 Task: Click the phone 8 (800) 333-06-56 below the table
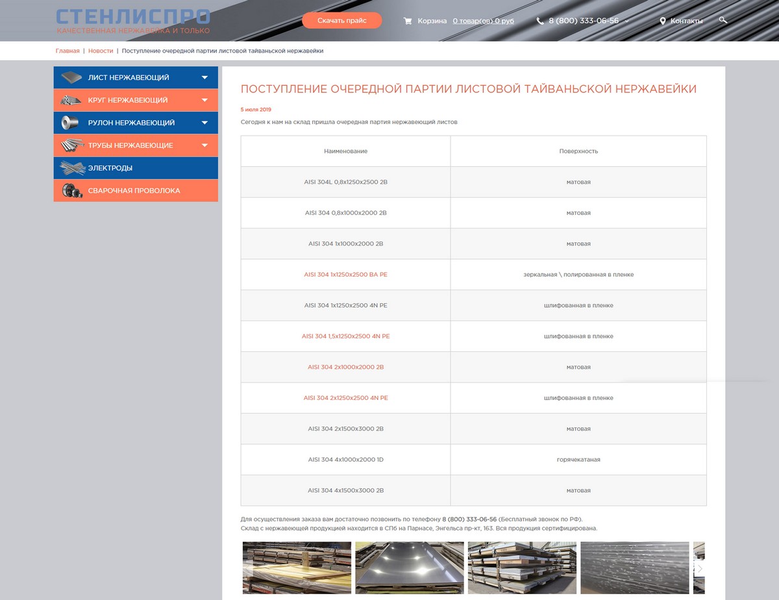[469, 519]
